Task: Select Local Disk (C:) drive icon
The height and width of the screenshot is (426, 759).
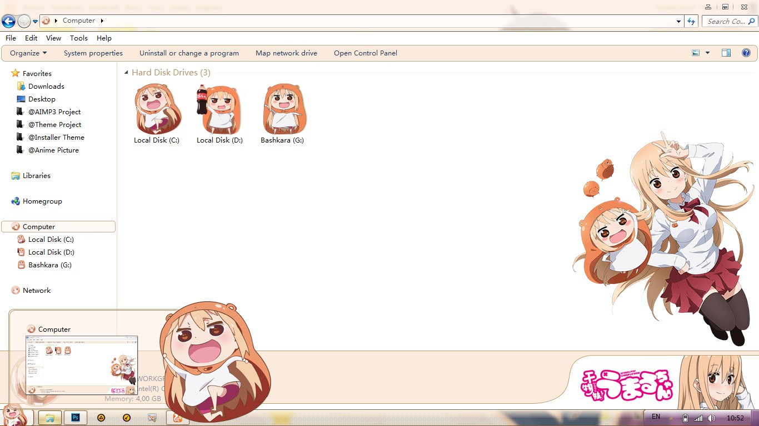Action: 157,109
